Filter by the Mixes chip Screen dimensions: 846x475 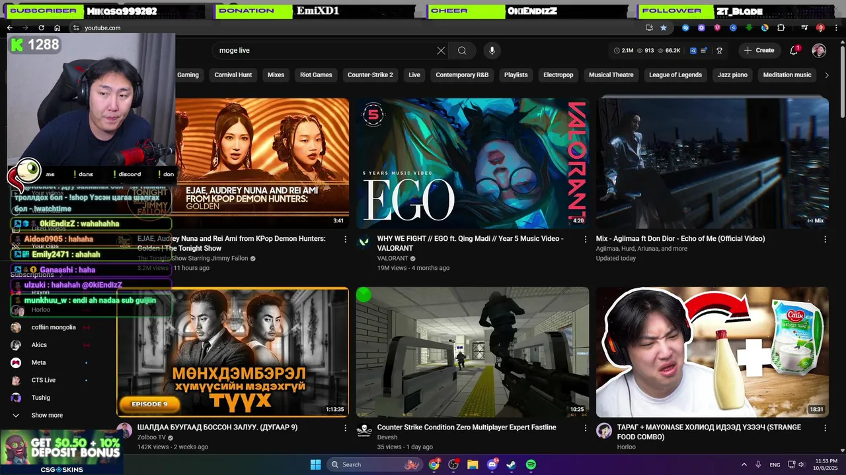point(276,75)
